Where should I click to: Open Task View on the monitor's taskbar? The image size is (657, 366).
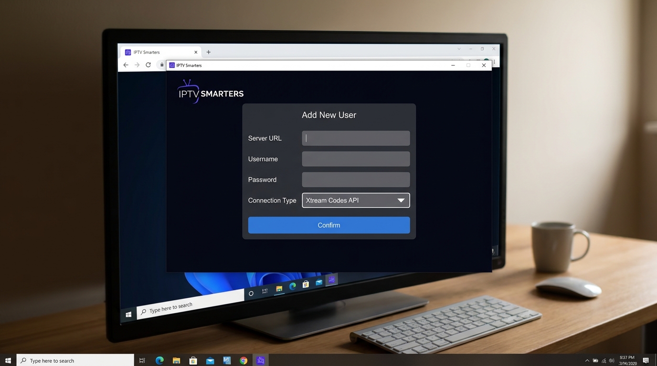coord(265,291)
